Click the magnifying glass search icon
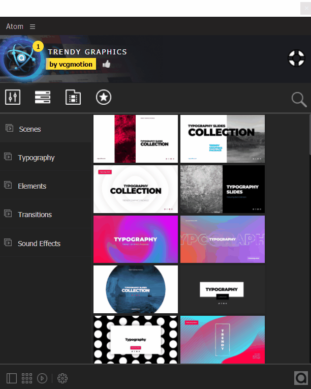The width and height of the screenshot is (311, 389). point(299,100)
